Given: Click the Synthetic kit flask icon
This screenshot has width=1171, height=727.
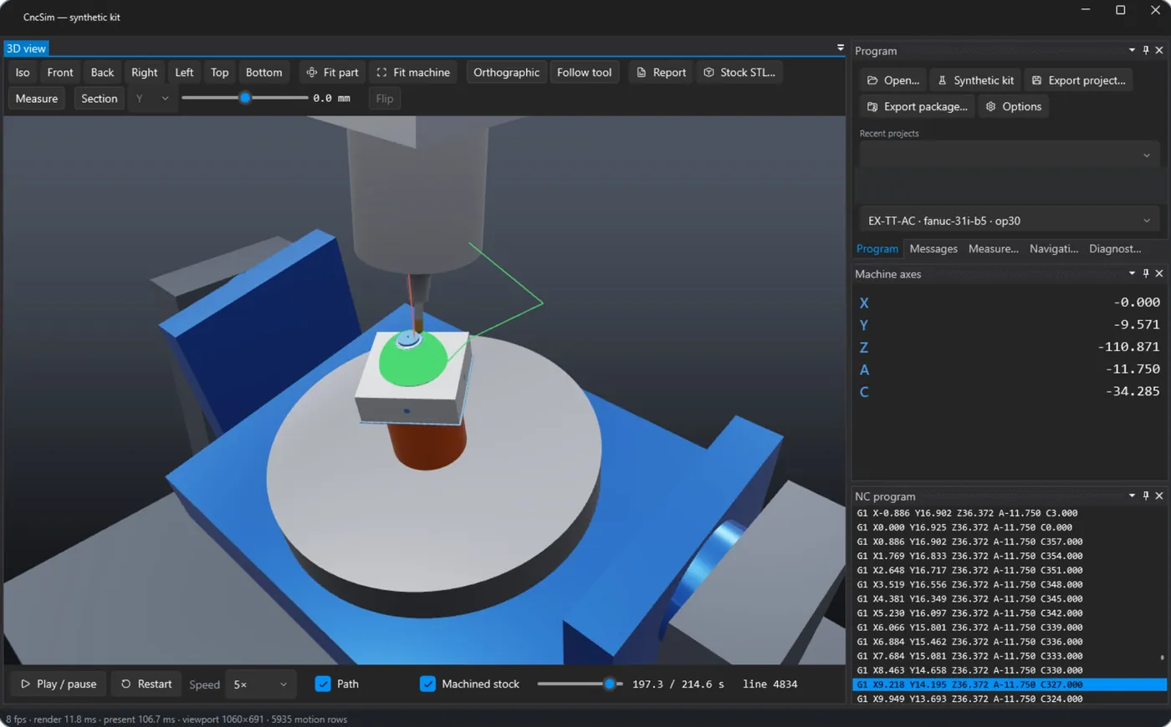Looking at the screenshot, I should pyautogui.click(x=942, y=80).
